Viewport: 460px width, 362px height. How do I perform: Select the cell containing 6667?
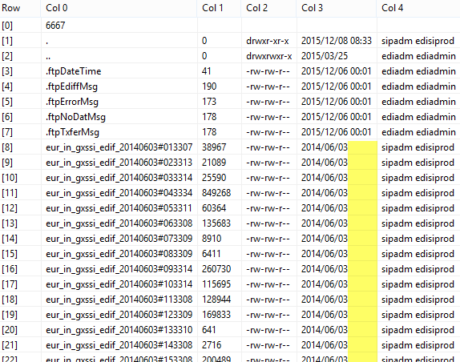click(119, 26)
